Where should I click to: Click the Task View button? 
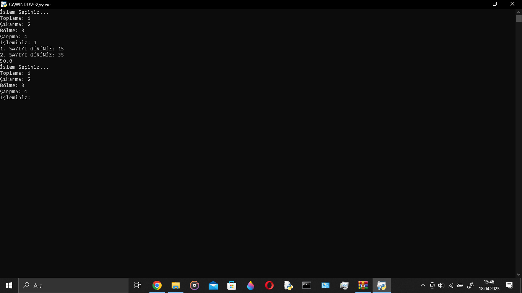click(138, 285)
